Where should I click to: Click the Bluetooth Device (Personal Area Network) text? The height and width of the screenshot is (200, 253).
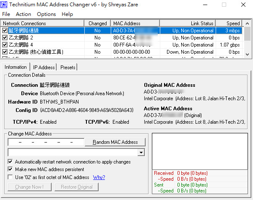tap(82, 94)
